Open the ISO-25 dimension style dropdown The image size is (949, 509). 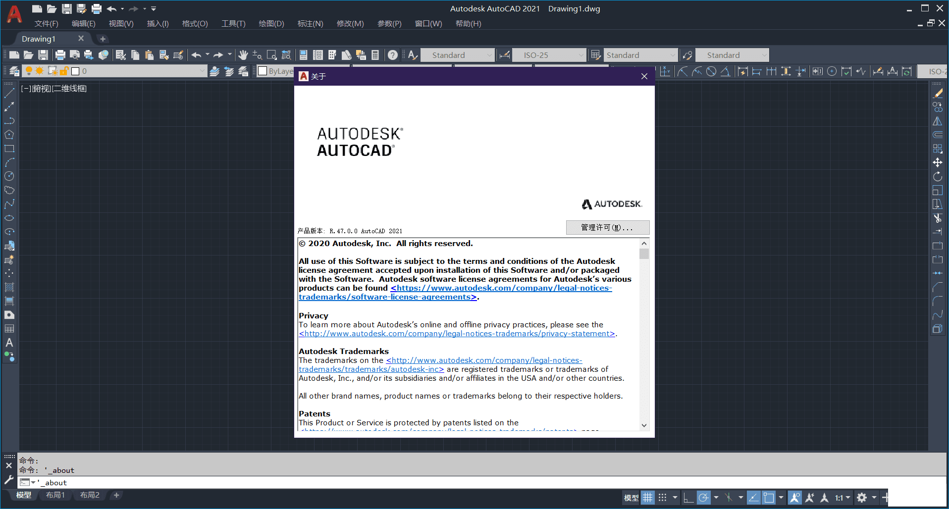coord(549,55)
